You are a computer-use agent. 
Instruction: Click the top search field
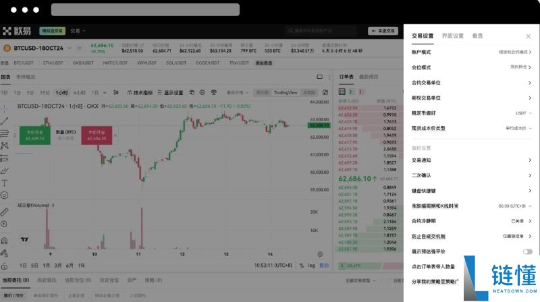coord(321,31)
